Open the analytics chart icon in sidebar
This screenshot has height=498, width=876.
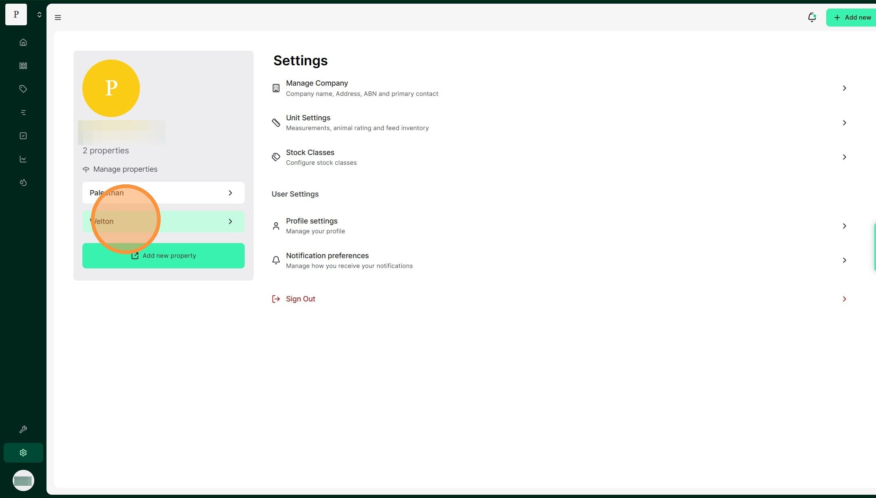[x=23, y=159]
